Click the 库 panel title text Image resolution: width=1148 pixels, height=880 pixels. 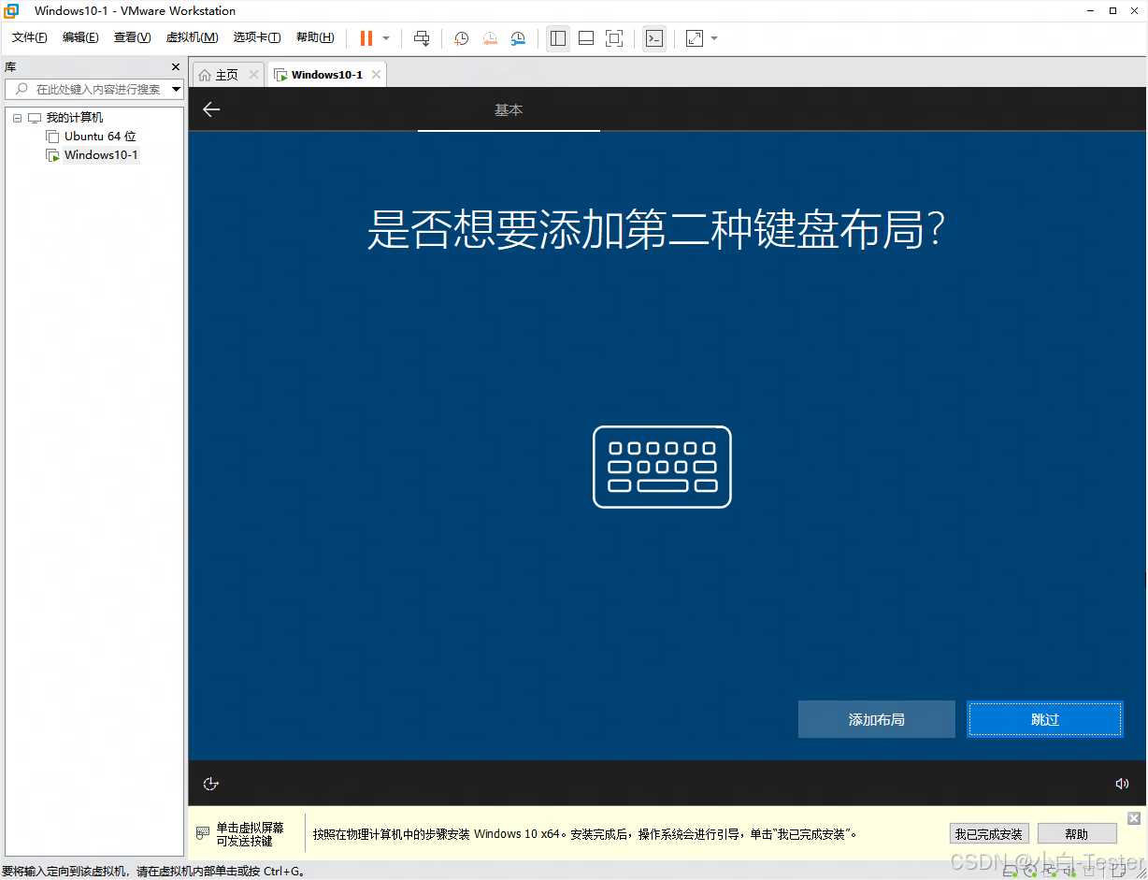tap(10, 67)
